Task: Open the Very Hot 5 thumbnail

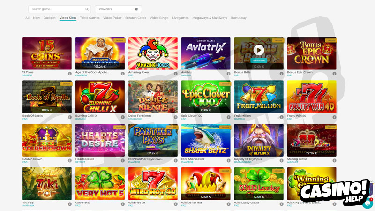Action: coord(100,183)
